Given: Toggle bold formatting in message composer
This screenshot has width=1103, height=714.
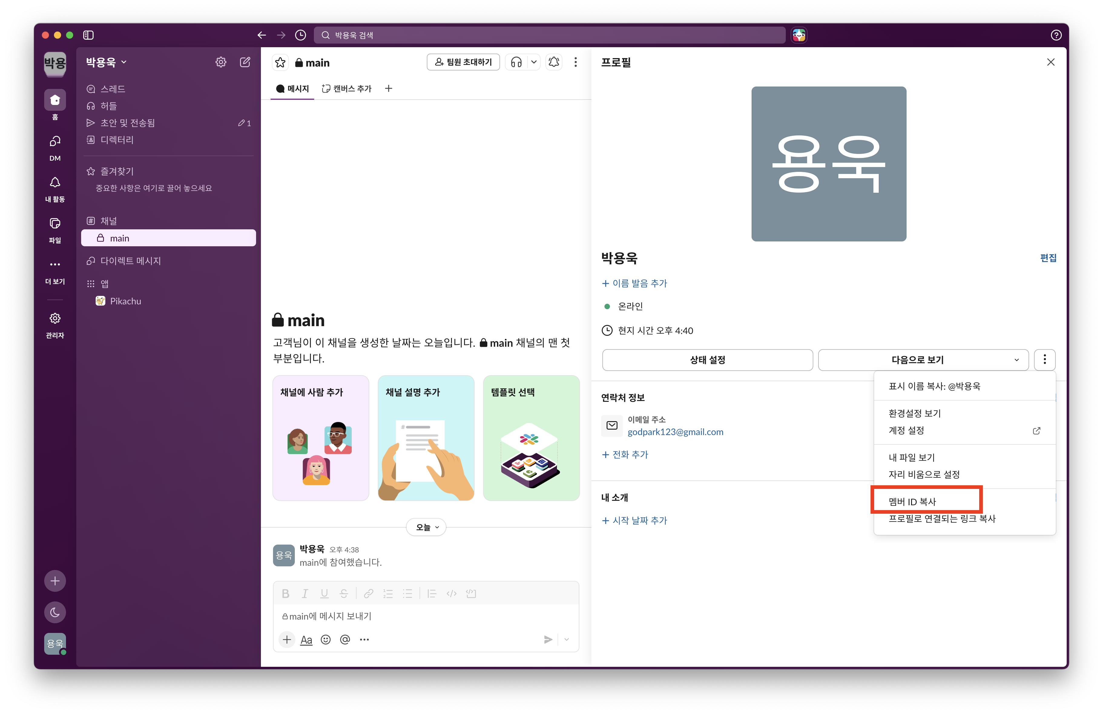Looking at the screenshot, I should click(x=285, y=594).
